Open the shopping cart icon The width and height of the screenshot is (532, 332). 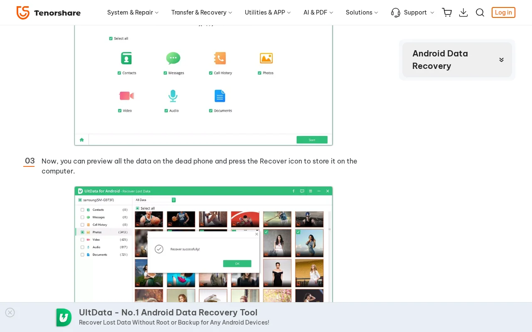pos(447,12)
